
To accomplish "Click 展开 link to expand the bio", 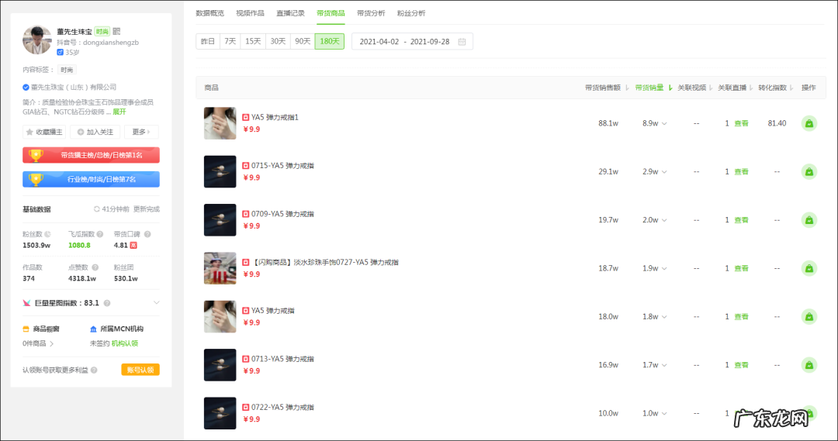I will 119,112.
